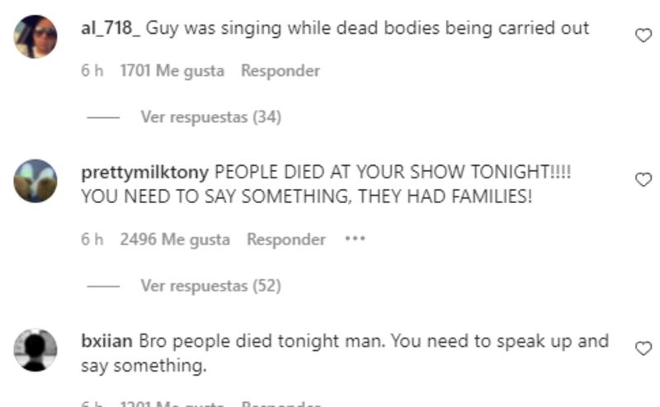The height and width of the screenshot is (407, 660).
Task: Open the three-dot options on prettymilktony's comment
Action: tap(355, 239)
